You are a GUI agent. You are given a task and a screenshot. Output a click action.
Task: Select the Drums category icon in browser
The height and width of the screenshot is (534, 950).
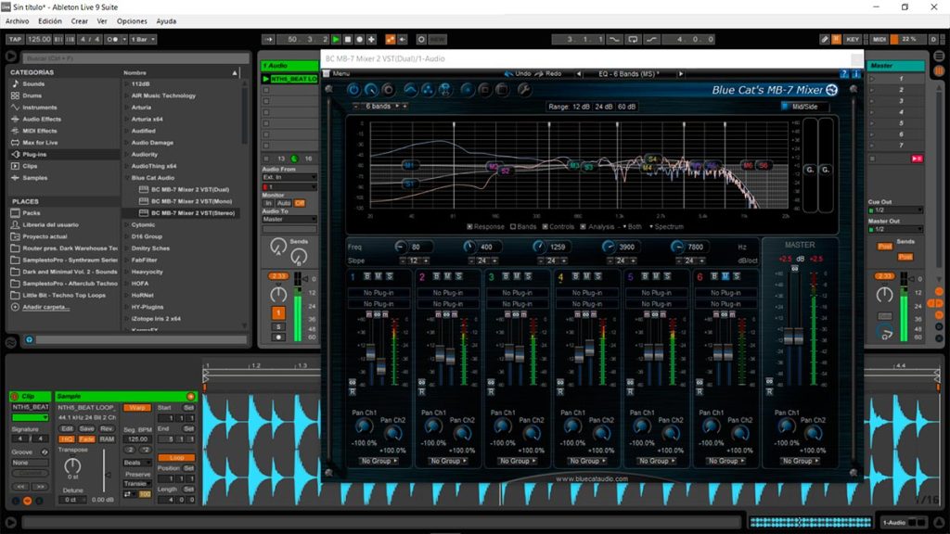(15, 95)
